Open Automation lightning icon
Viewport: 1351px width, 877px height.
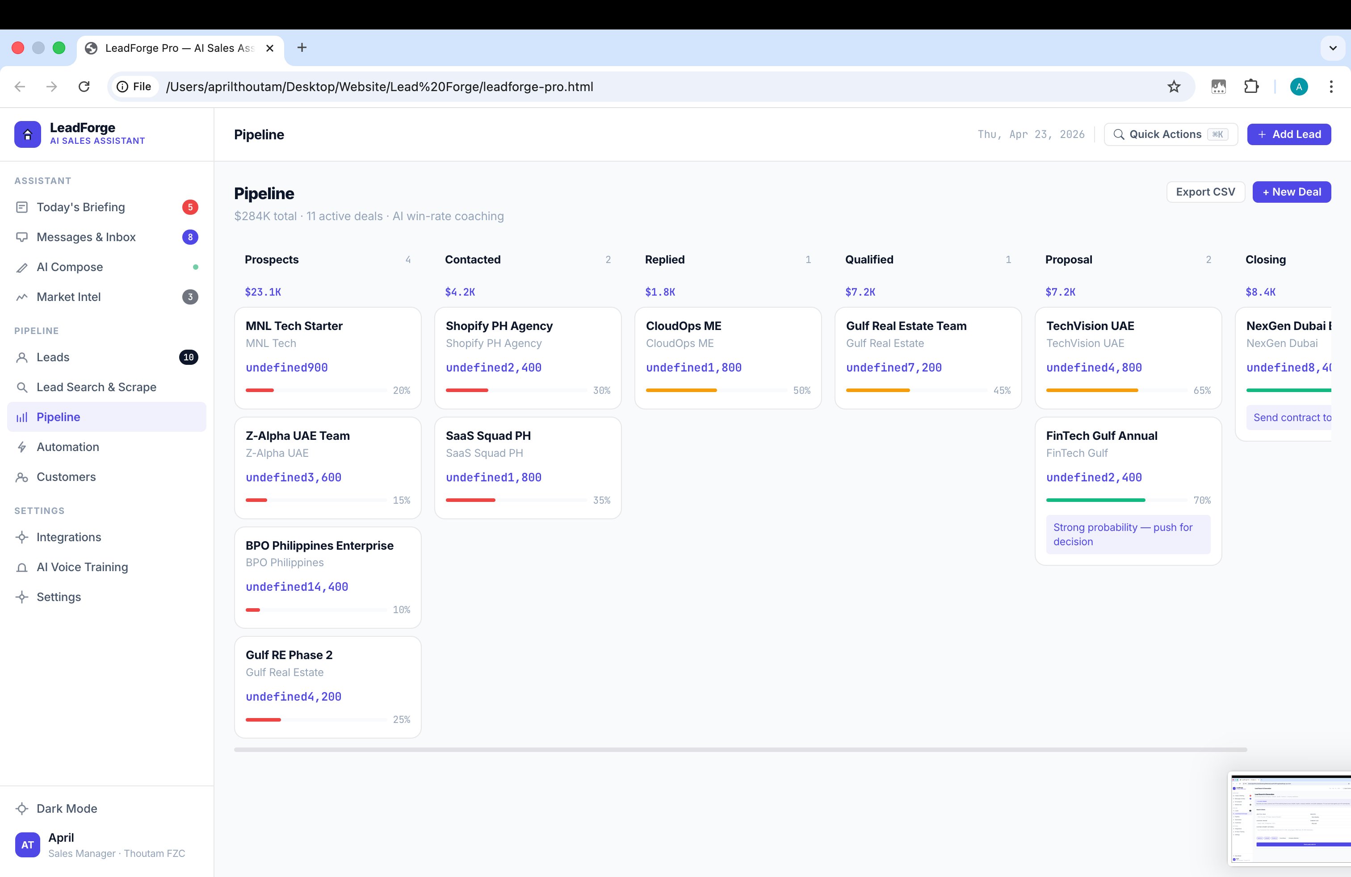(x=21, y=447)
